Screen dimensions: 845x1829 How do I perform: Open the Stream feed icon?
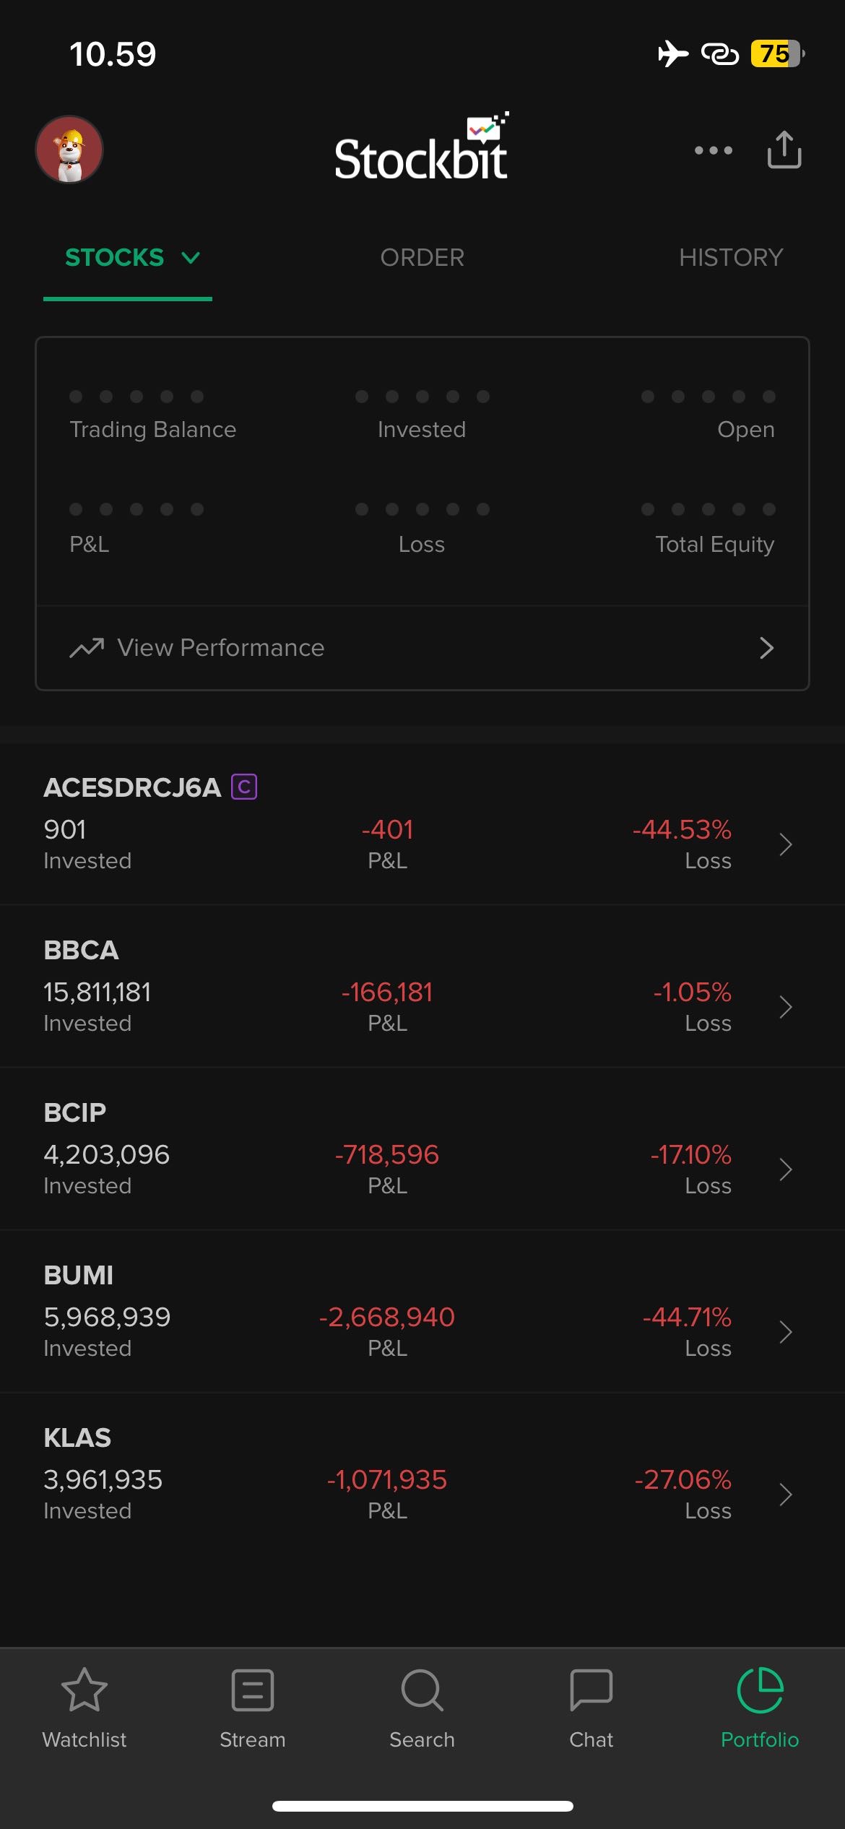click(x=253, y=1690)
